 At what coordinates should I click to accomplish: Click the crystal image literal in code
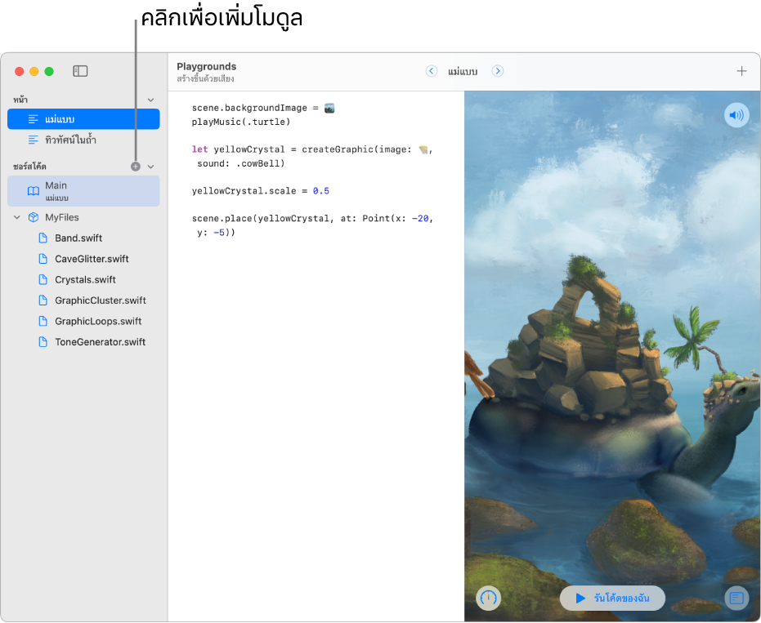pos(423,149)
